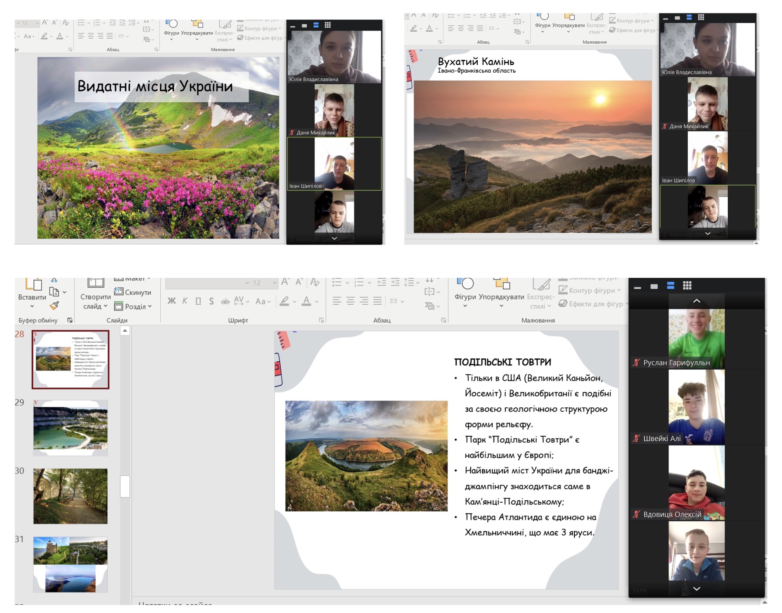Viewport: 782px width, 613px height.
Task: Click the slide panel scrollbar thumb
Action: click(x=125, y=486)
